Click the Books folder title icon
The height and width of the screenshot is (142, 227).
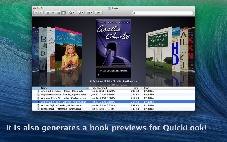pyautogui.click(x=109, y=9)
